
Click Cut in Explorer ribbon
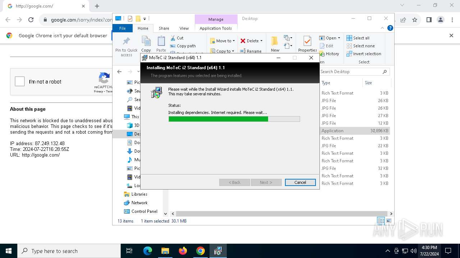click(177, 38)
